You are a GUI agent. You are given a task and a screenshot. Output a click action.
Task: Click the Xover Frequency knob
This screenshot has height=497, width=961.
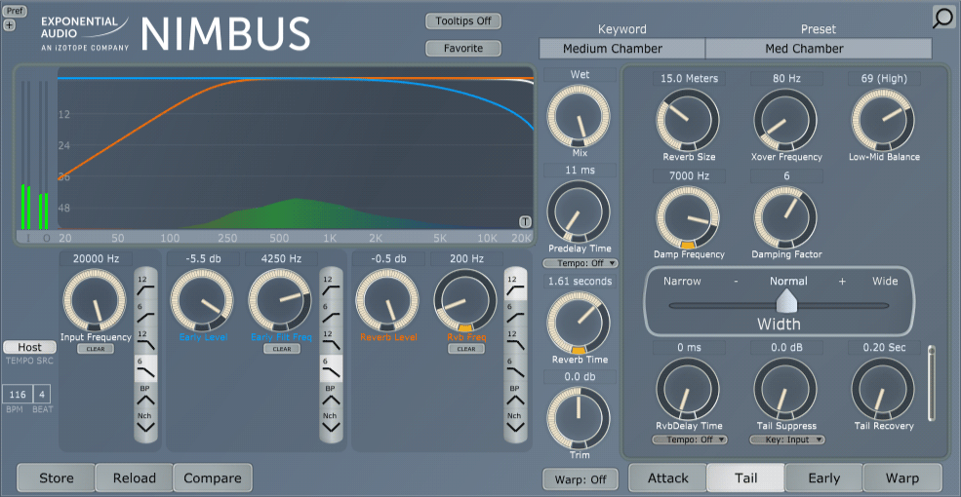click(785, 120)
